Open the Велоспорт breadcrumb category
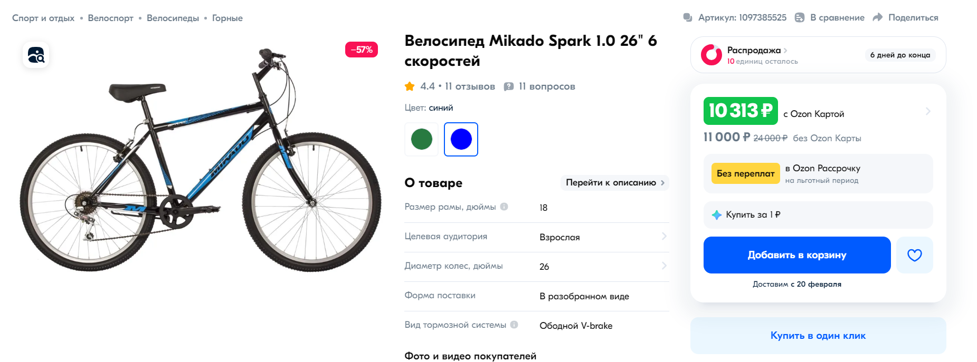Image resolution: width=977 pixels, height=362 pixels. tap(110, 18)
